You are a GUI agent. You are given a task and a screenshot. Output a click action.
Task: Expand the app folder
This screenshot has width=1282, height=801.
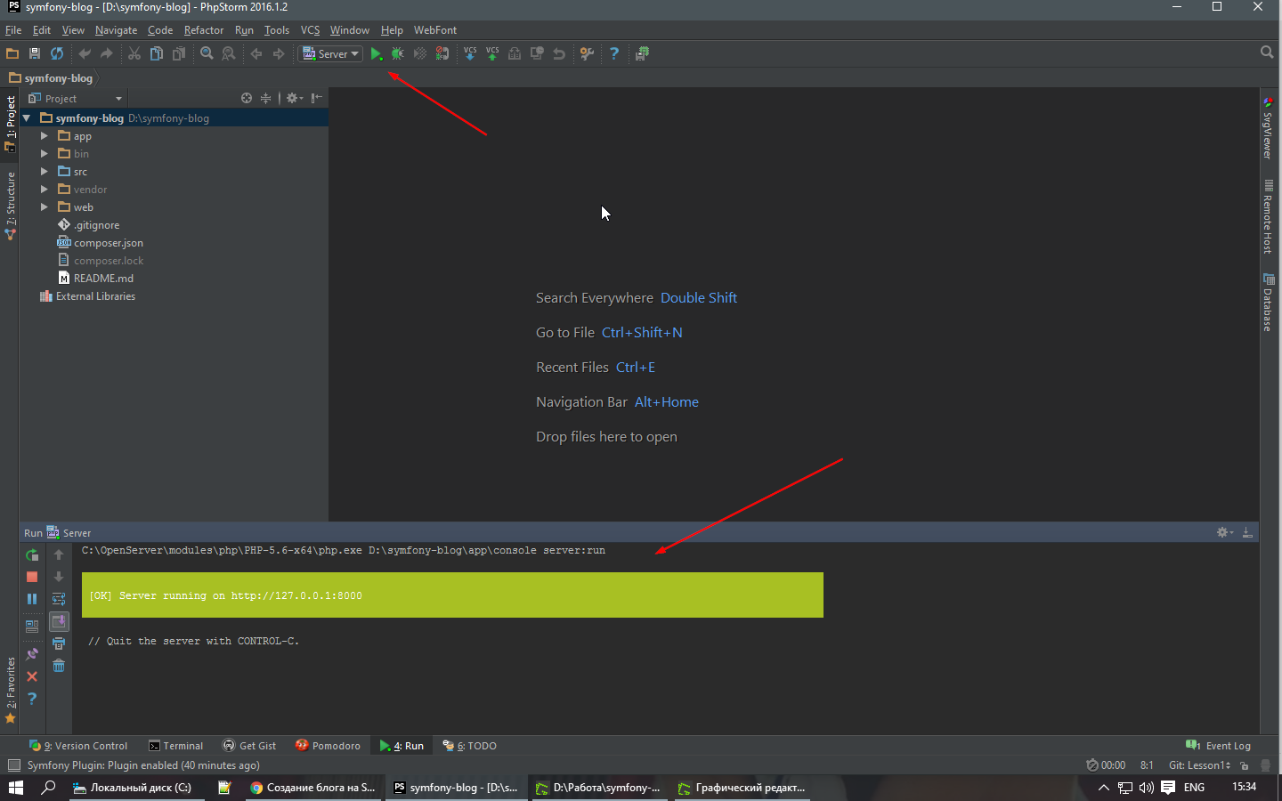(x=44, y=135)
